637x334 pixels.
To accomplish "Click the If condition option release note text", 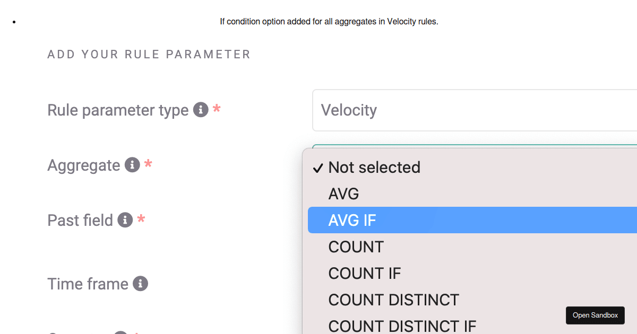I will [x=329, y=22].
